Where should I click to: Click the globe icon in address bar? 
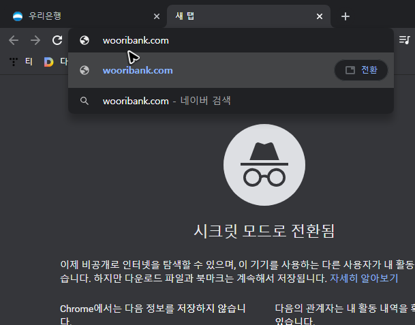[x=84, y=40]
